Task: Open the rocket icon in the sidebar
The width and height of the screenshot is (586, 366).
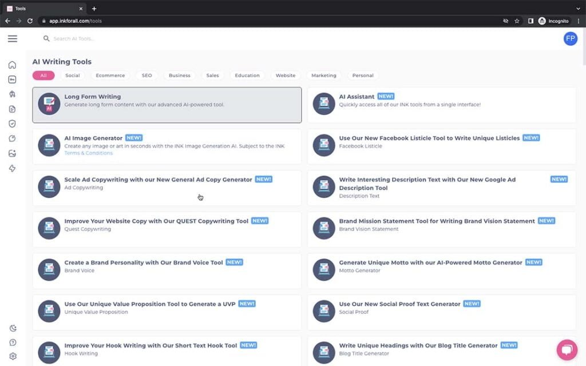Action: [x=13, y=94]
